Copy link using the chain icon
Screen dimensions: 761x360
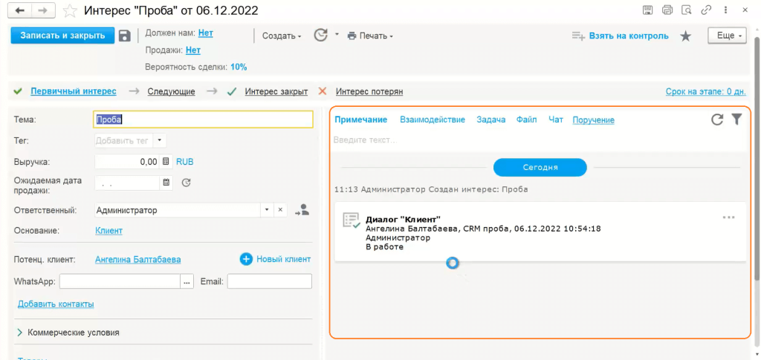(x=707, y=10)
